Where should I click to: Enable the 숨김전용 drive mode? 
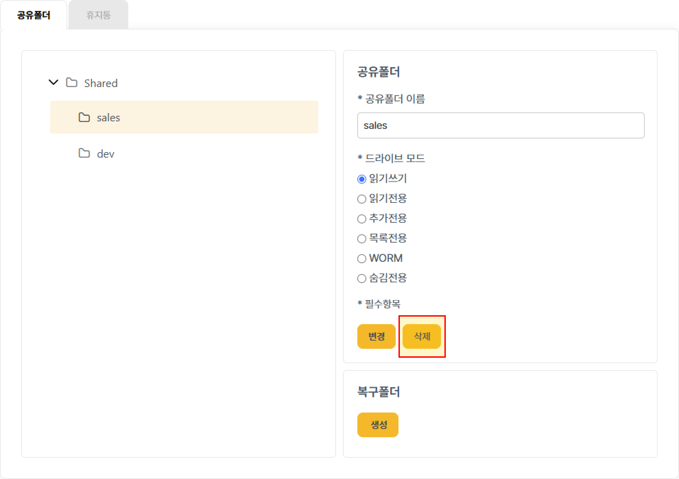pyautogui.click(x=361, y=278)
